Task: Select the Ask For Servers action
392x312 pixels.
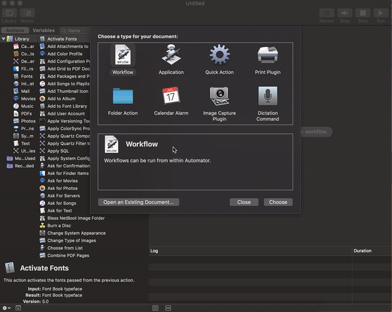Action: pos(63,196)
